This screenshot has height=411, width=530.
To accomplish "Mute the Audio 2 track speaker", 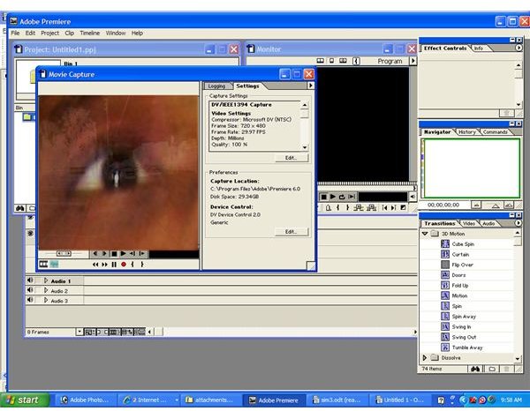I will pyautogui.click(x=30, y=290).
